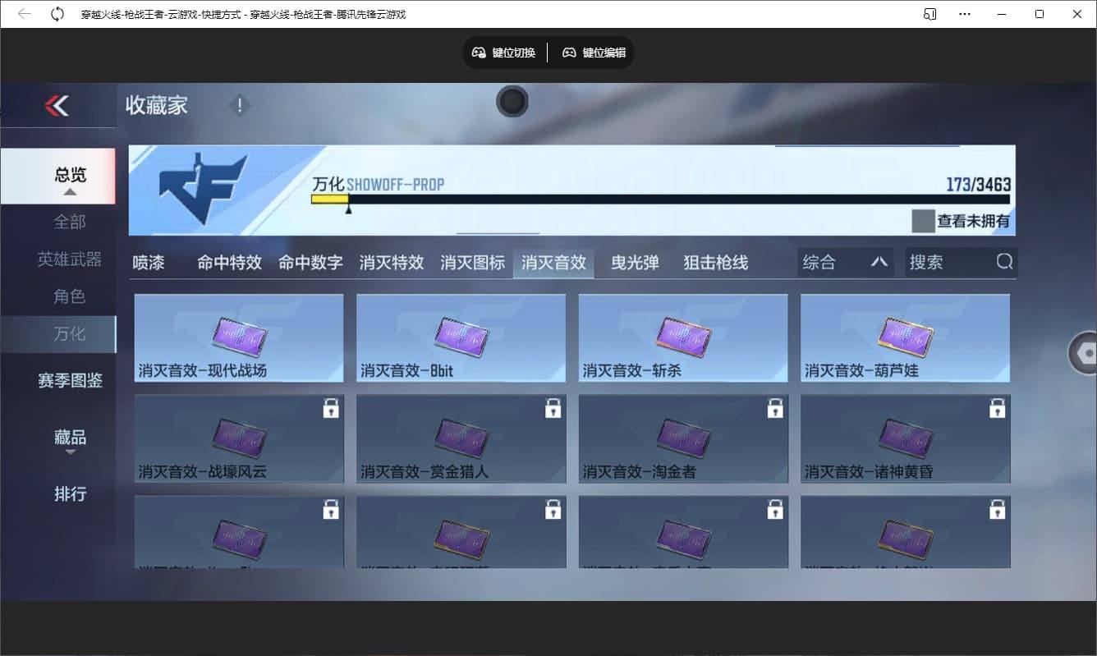Toggle the 键位切换 control
1097x656 pixels.
click(504, 52)
